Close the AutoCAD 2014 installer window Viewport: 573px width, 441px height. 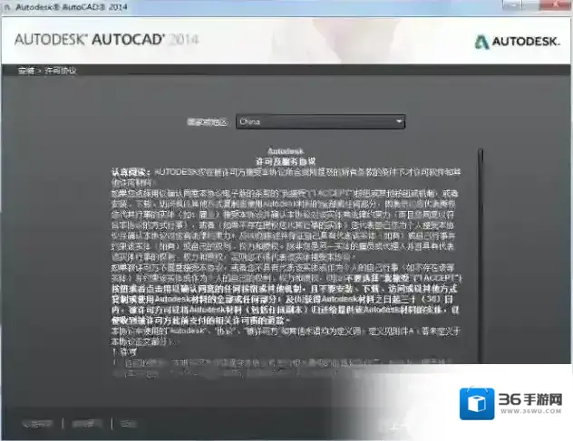[556, 5]
